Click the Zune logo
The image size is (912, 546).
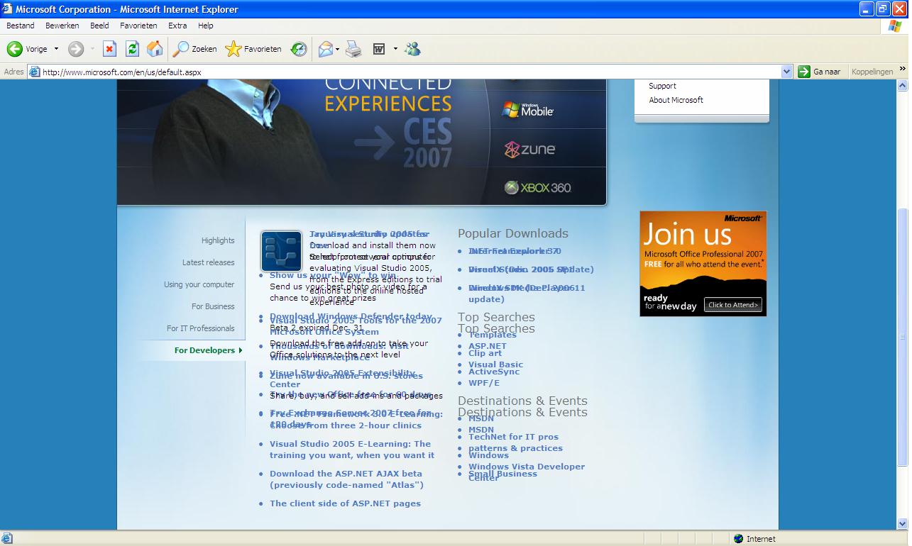[x=529, y=149]
